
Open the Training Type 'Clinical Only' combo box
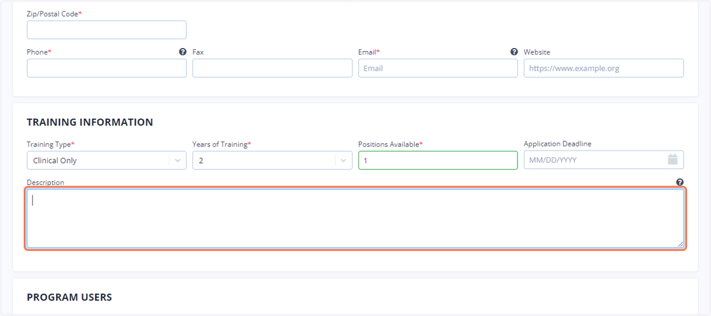coord(107,160)
